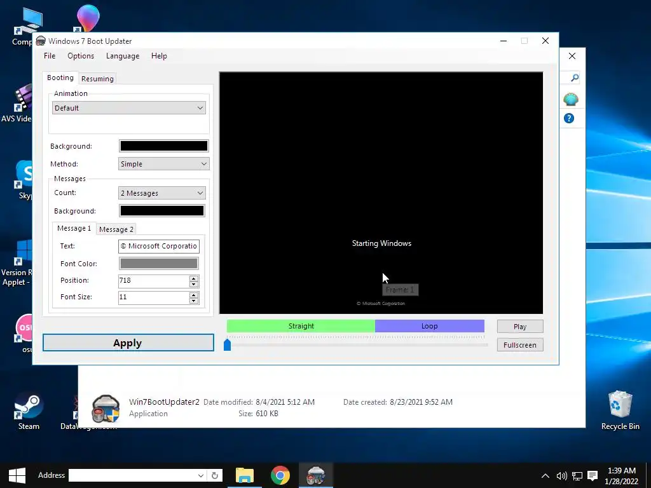651x488 pixels.
Task: Click the taskbar Address refresh icon
Action: 215,475
